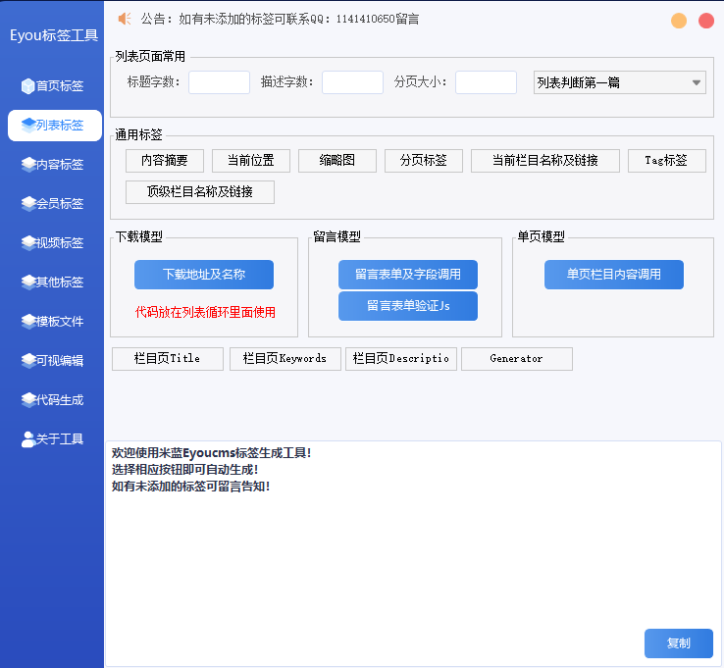Click the 留言表单验证Js button
The image size is (724, 668).
[408, 306]
